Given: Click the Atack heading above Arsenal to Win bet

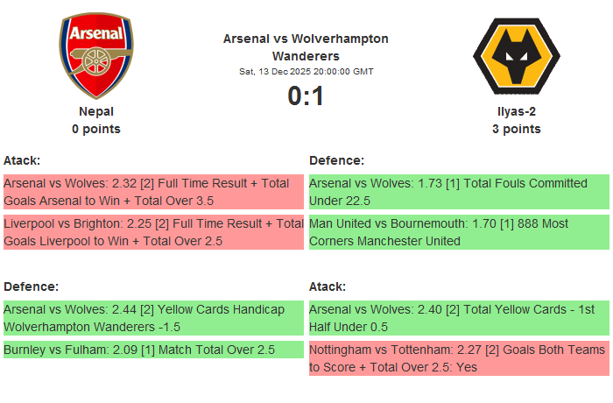Looking at the screenshot, I should click(x=22, y=160).
